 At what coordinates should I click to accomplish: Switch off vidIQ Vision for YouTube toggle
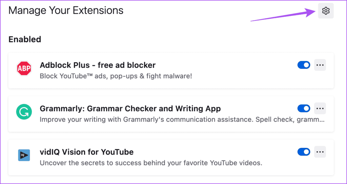(x=304, y=152)
